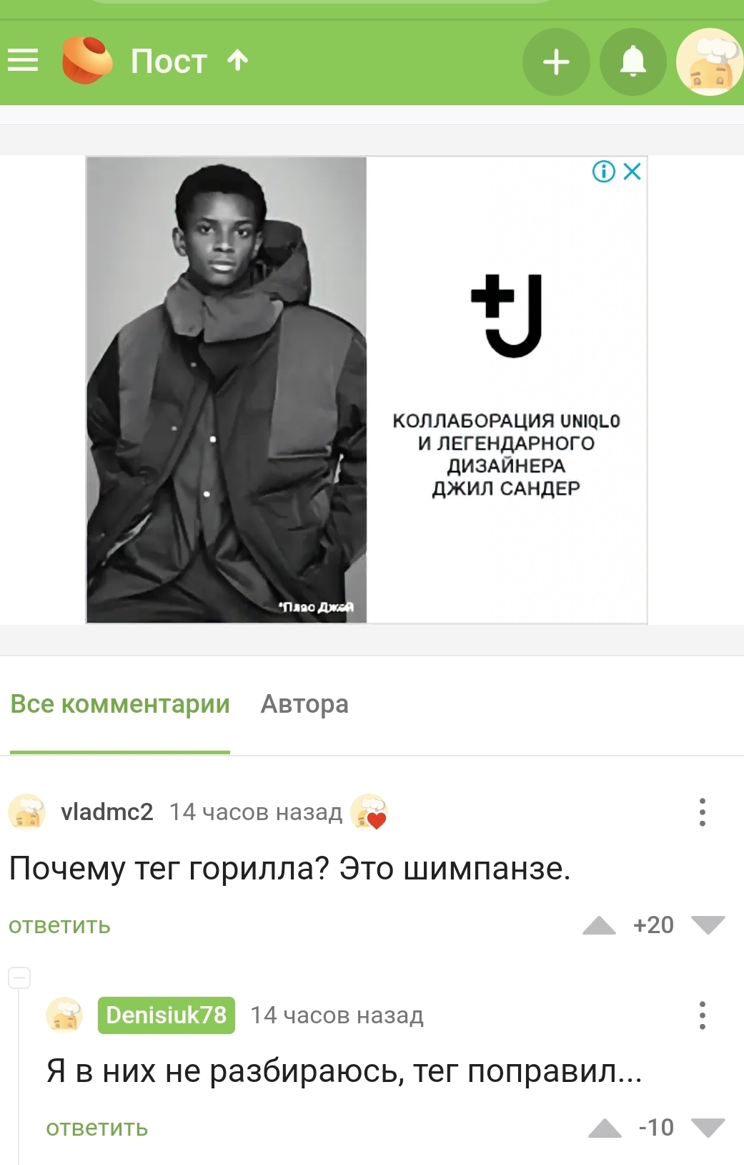
Task: Select Все комментарии tab
Action: 120,704
